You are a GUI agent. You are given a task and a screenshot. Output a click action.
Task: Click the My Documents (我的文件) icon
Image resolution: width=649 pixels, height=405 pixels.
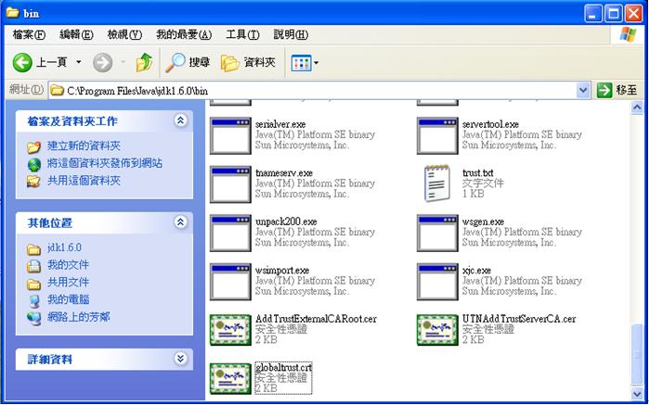pos(33,266)
